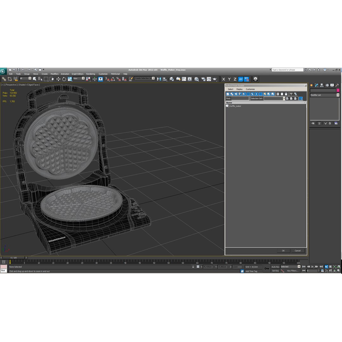Image resolution: width=342 pixels, height=342 pixels.
Task: Open the reference coordinate 'View' dropdown
Action: click(x=79, y=78)
